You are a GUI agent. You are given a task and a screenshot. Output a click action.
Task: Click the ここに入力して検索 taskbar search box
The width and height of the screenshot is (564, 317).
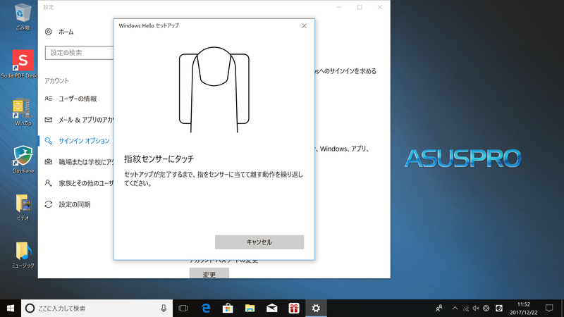coord(97,309)
